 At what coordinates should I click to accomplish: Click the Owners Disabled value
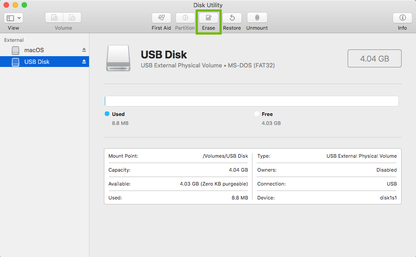coord(387,170)
